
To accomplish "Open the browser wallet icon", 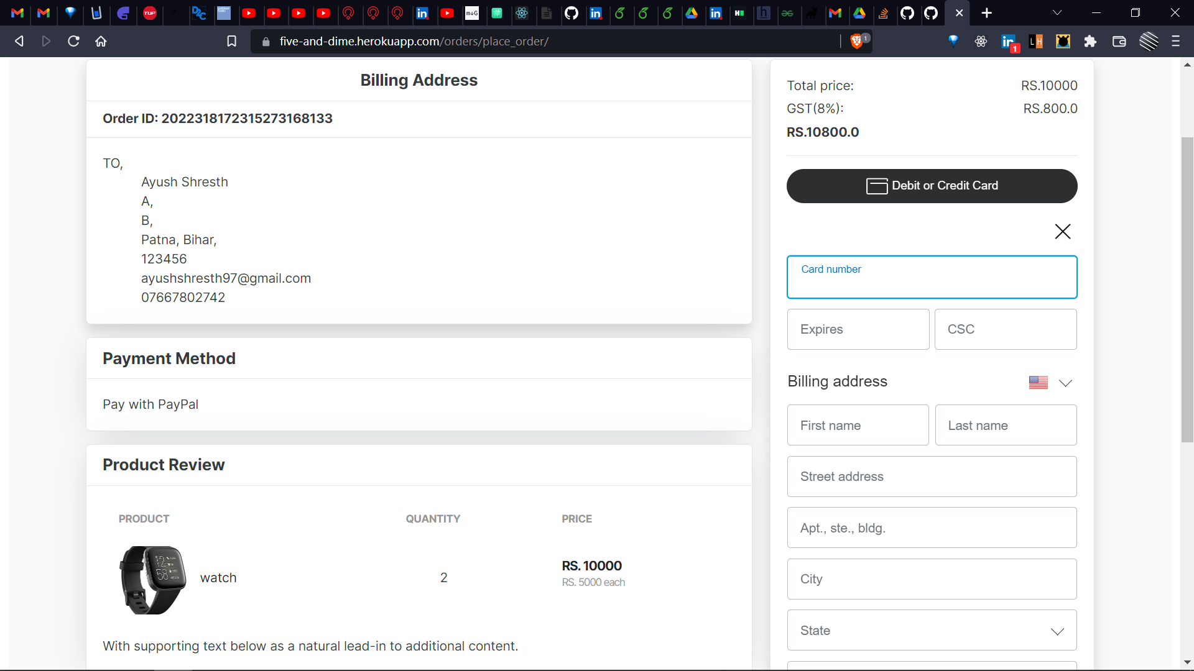I will pos(1119,41).
